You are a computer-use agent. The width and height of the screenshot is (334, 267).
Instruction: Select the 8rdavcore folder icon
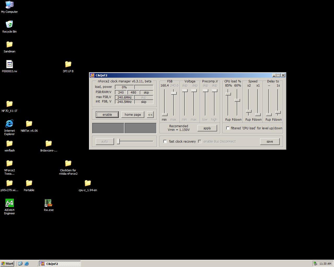pyautogui.click(x=49, y=146)
